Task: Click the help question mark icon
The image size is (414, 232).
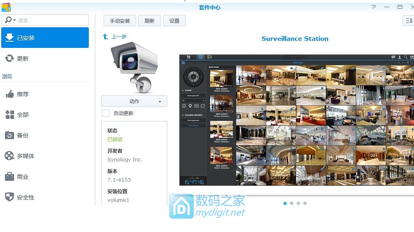Action: tap(374, 7)
